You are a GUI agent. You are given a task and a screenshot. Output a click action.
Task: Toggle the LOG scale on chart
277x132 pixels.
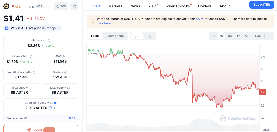pyautogui.click(x=258, y=36)
